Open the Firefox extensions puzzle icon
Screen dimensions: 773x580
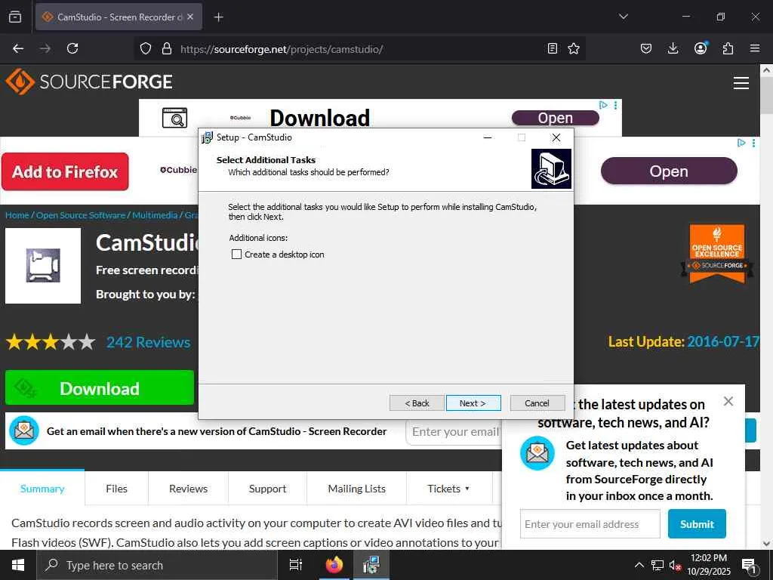point(728,48)
